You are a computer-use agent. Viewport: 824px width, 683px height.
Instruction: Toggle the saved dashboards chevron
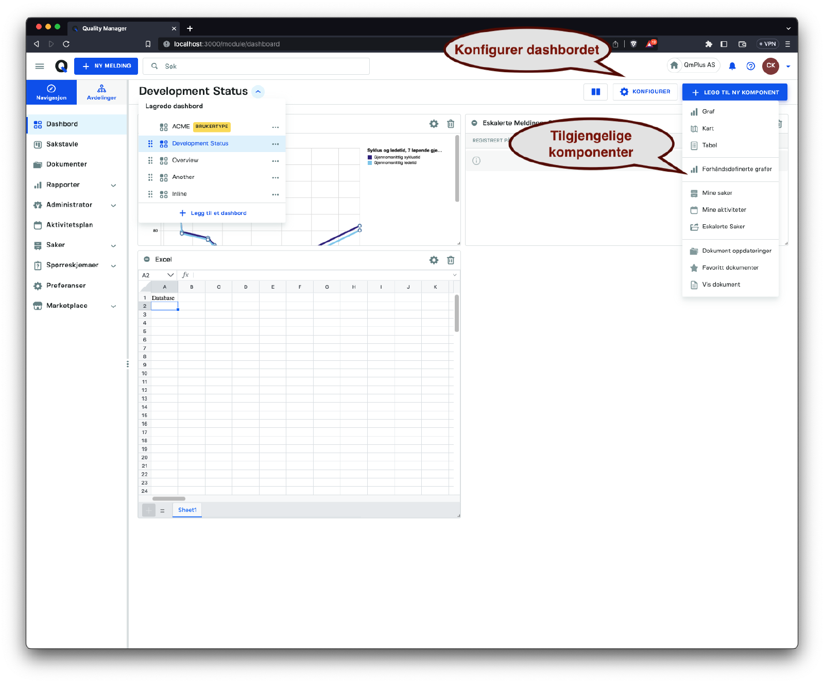pos(259,92)
